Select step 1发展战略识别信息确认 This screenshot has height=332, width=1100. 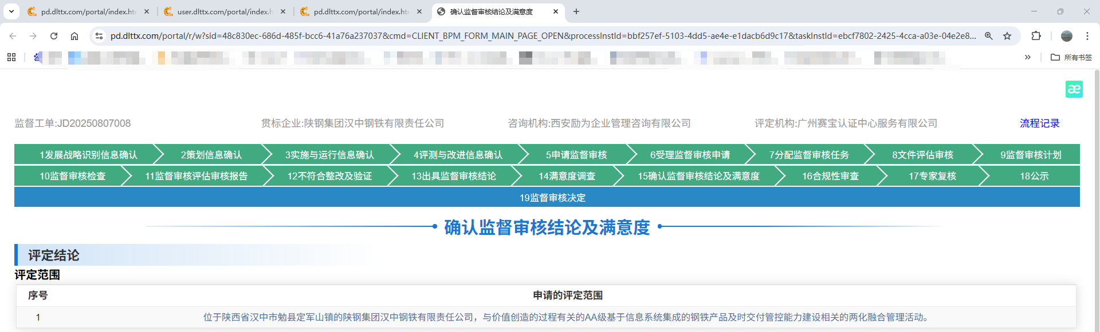click(88, 155)
